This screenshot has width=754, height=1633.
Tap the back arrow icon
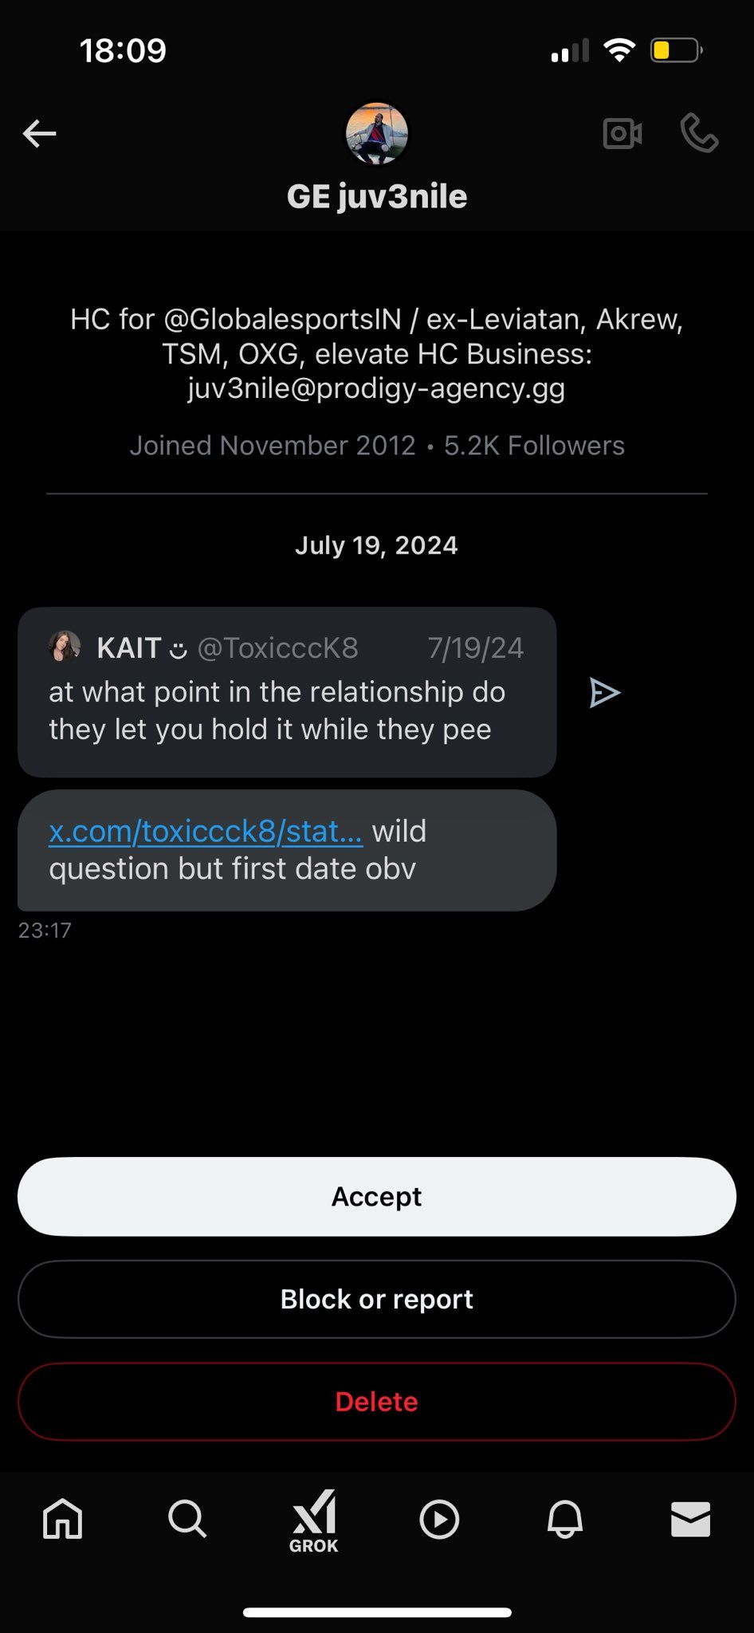click(x=39, y=134)
